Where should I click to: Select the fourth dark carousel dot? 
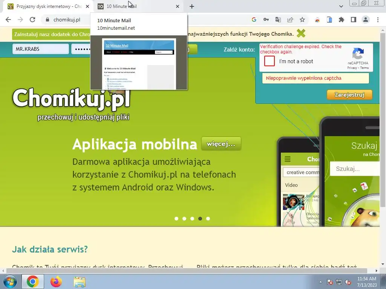tap(200, 219)
